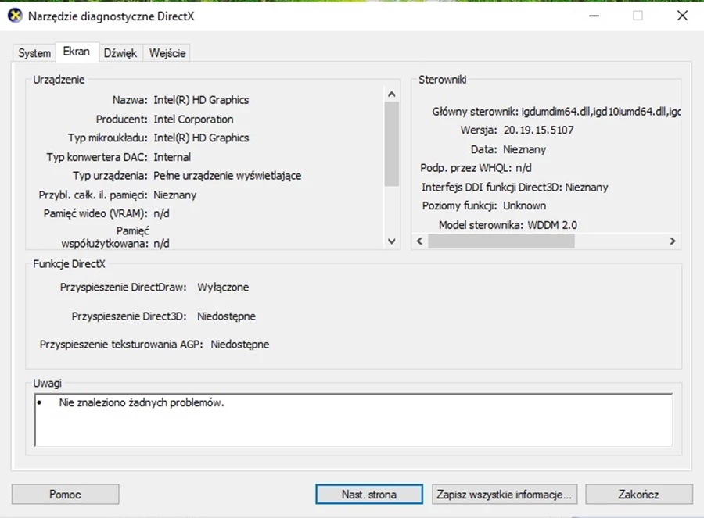Click the Niedostępne AGP texturing value

(x=240, y=345)
